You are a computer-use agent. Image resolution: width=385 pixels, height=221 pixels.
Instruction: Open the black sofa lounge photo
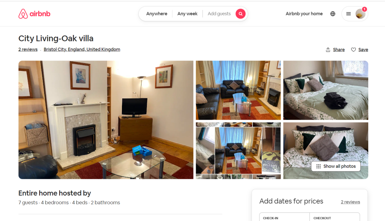point(238,90)
